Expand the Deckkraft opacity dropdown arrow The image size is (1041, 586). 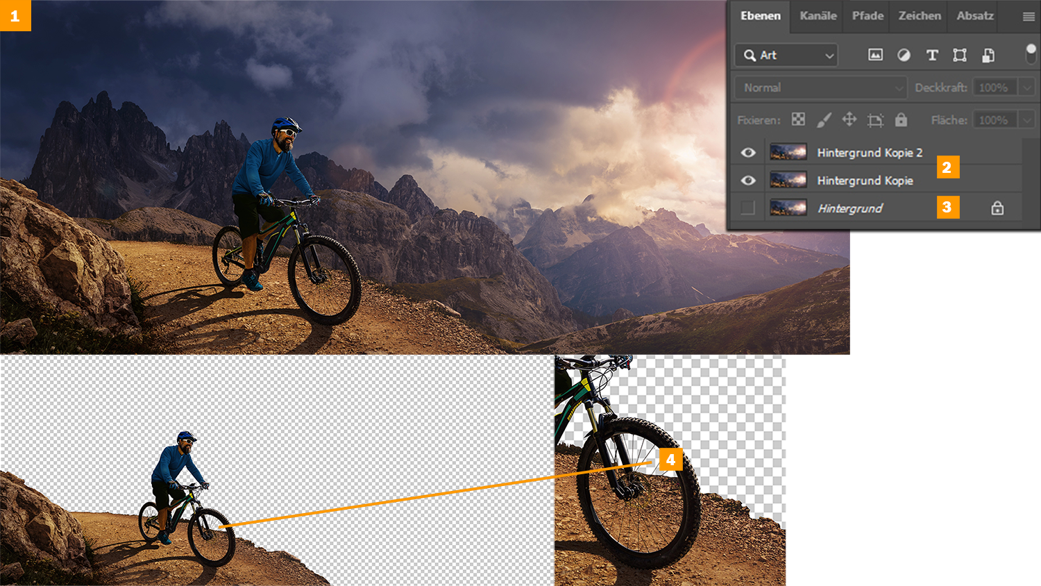click(1027, 87)
